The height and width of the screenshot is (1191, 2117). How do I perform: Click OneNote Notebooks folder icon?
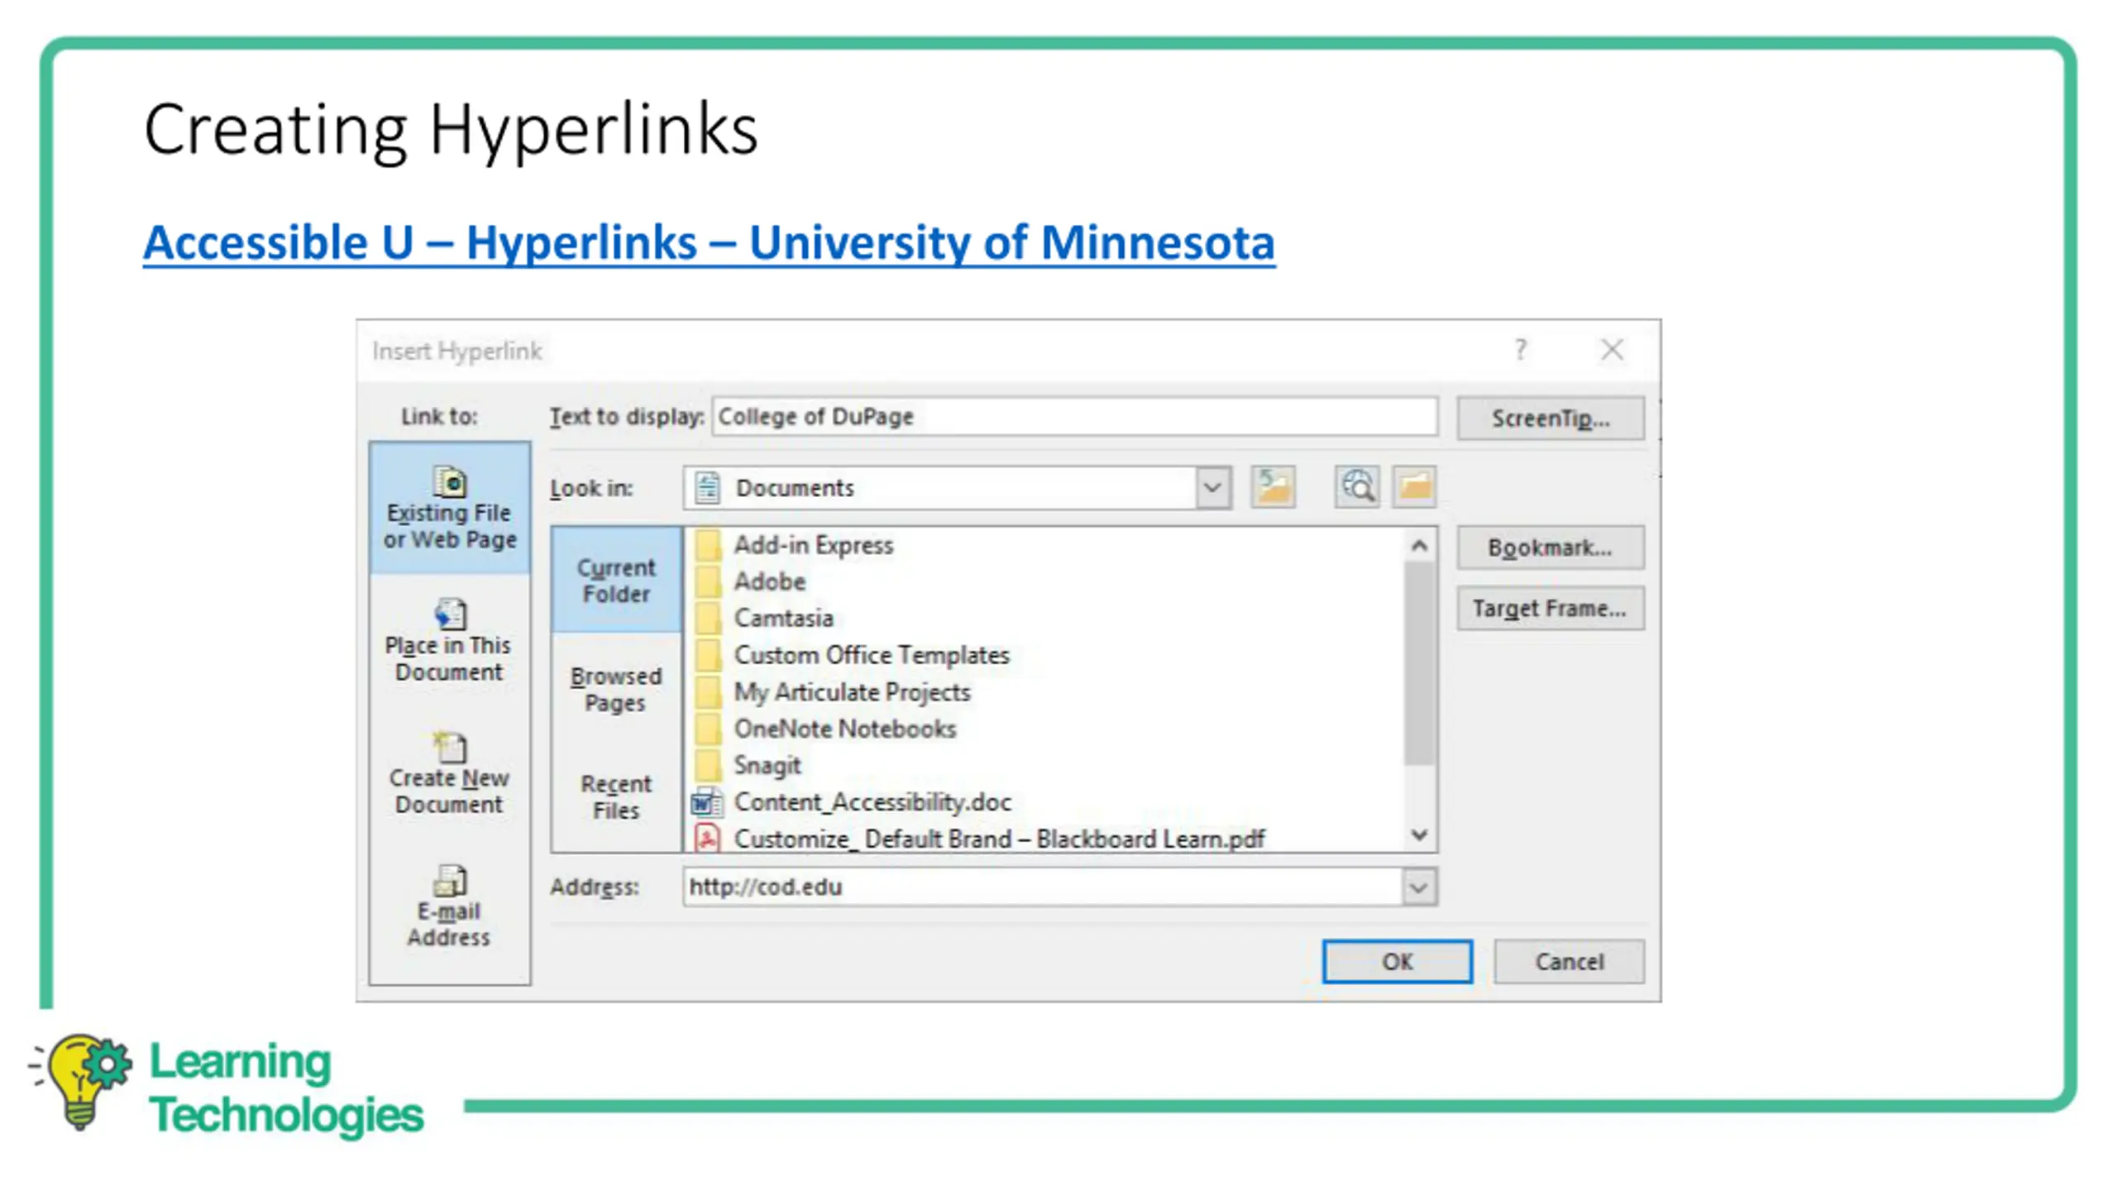click(x=708, y=729)
